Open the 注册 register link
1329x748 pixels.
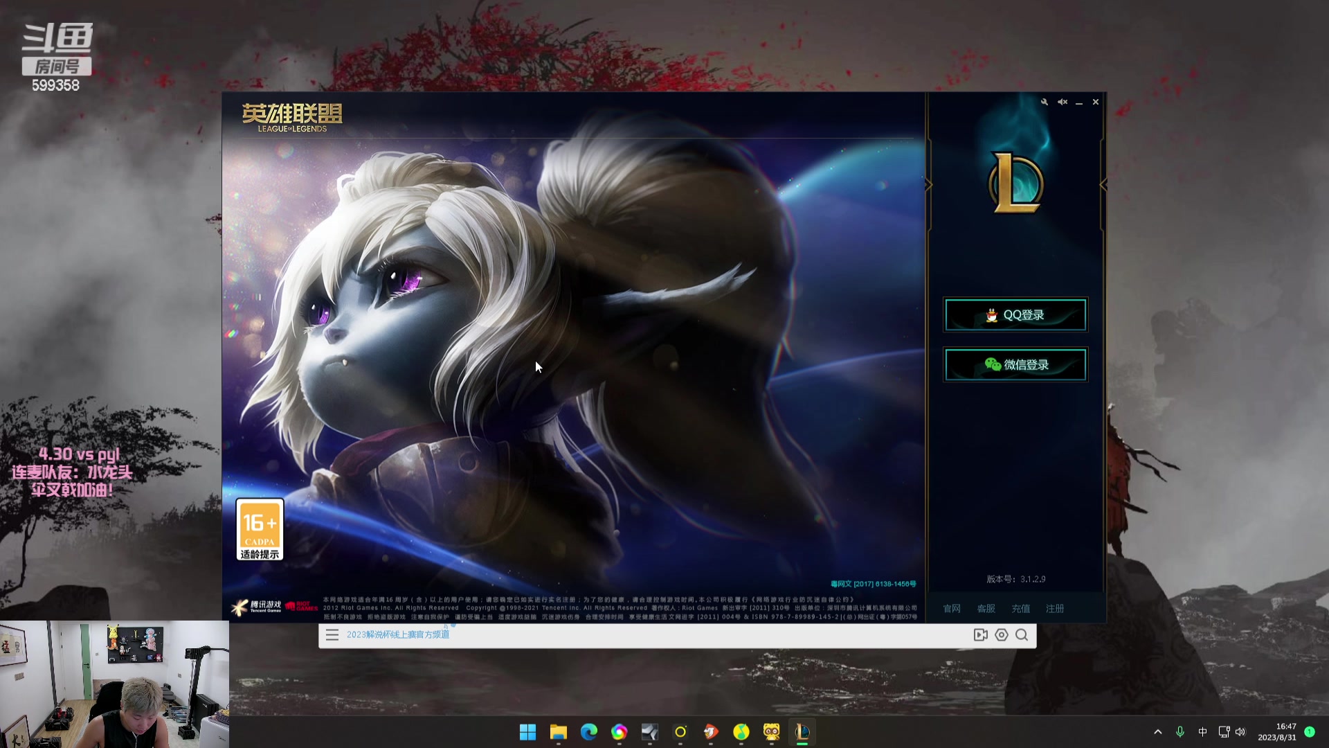pos(1056,609)
